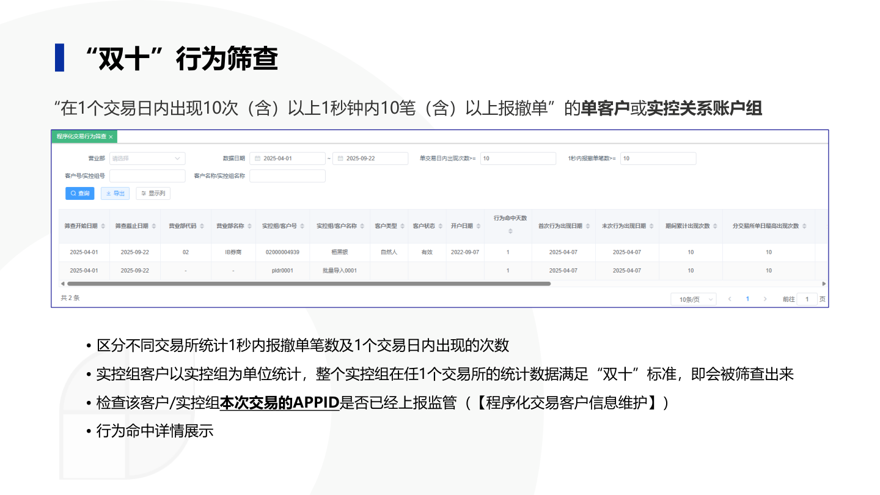This screenshot has height=495, width=880.
Task: Sort table by 行为命中天数 arrows
Action: 510,231
